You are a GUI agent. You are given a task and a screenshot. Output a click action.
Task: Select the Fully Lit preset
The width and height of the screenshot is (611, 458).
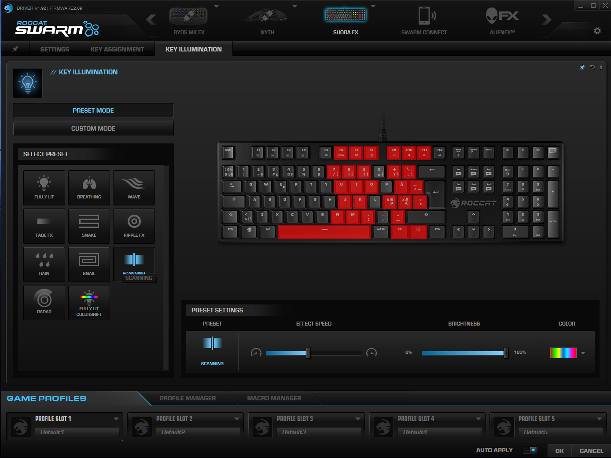44,188
